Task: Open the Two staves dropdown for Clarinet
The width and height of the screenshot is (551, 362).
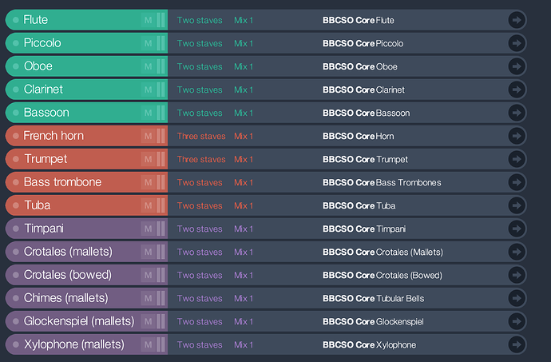Action: (x=200, y=90)
